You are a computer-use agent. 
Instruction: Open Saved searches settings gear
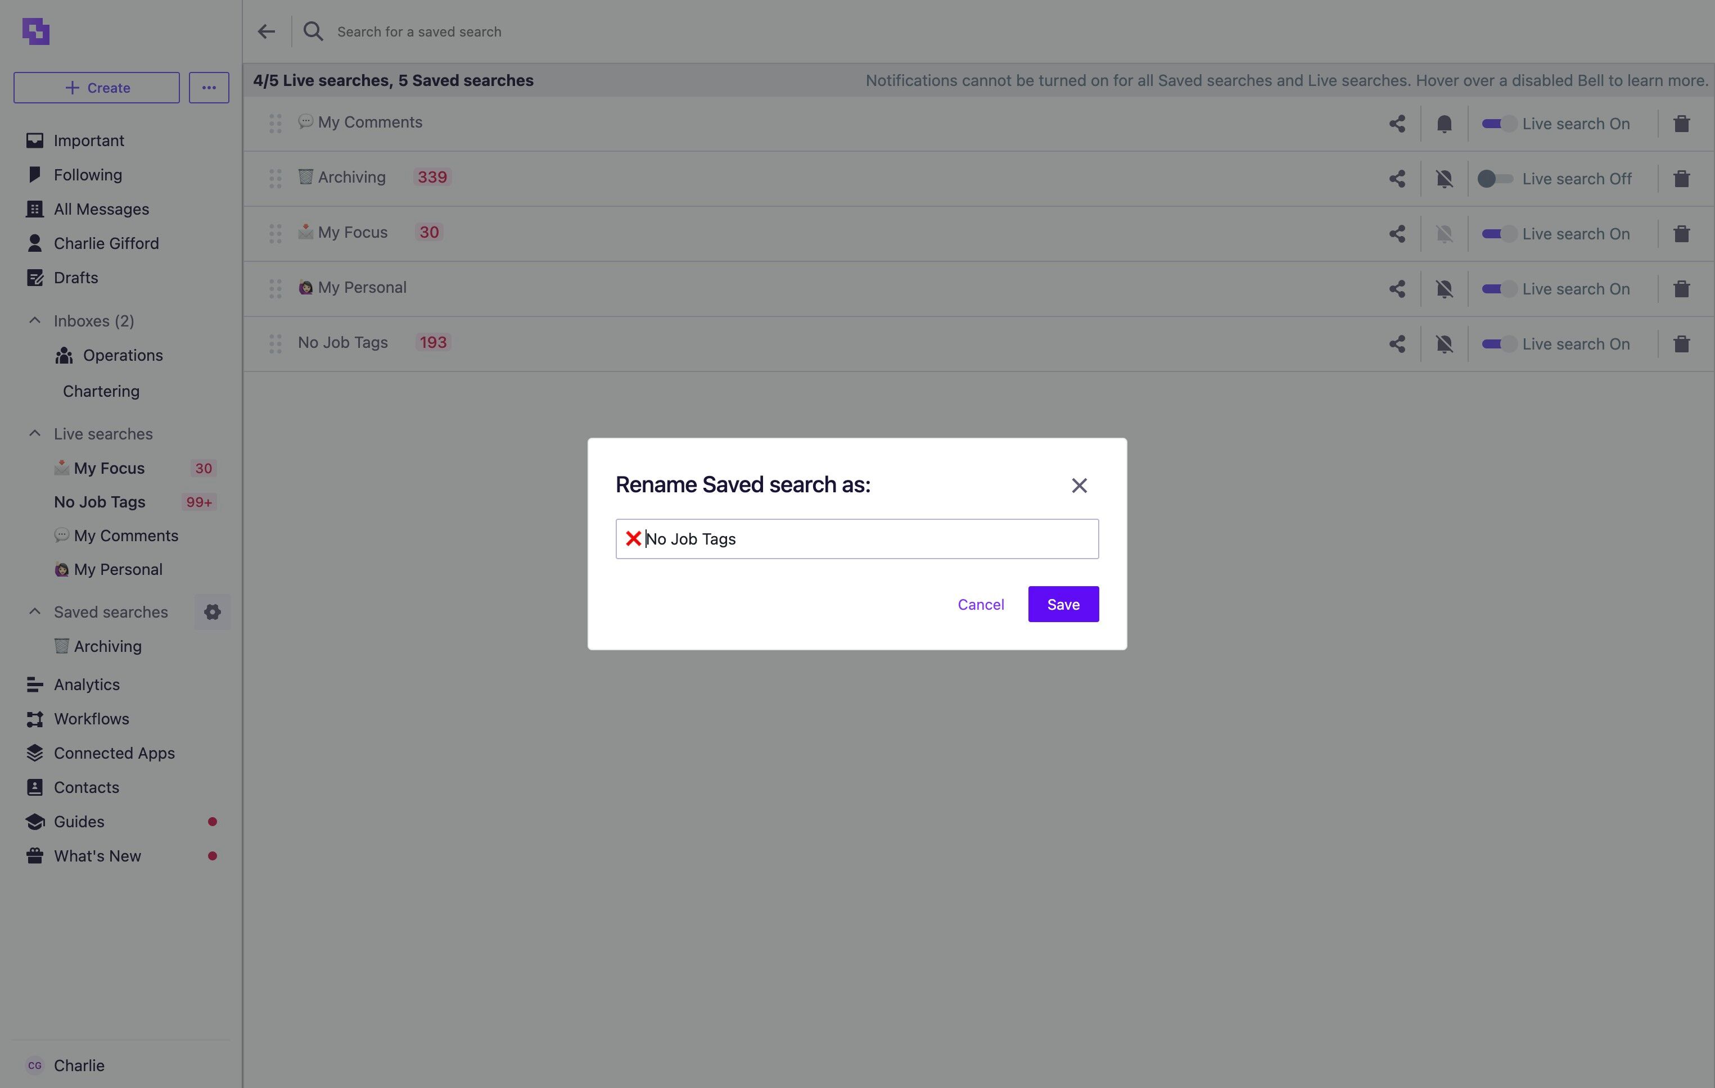coord(212,611)
